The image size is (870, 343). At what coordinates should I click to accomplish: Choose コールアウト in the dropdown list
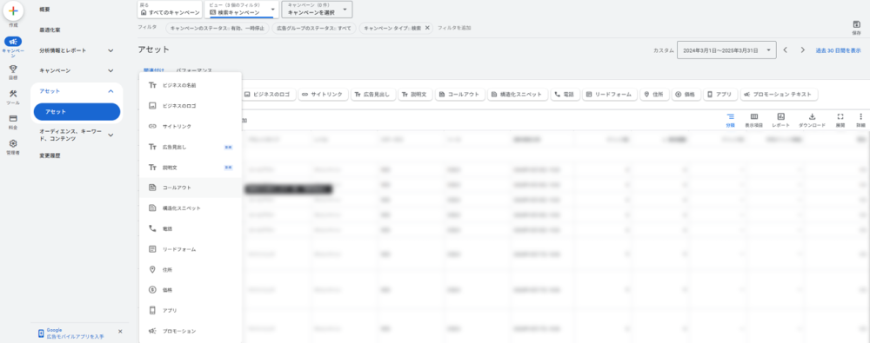pos(191,188)
